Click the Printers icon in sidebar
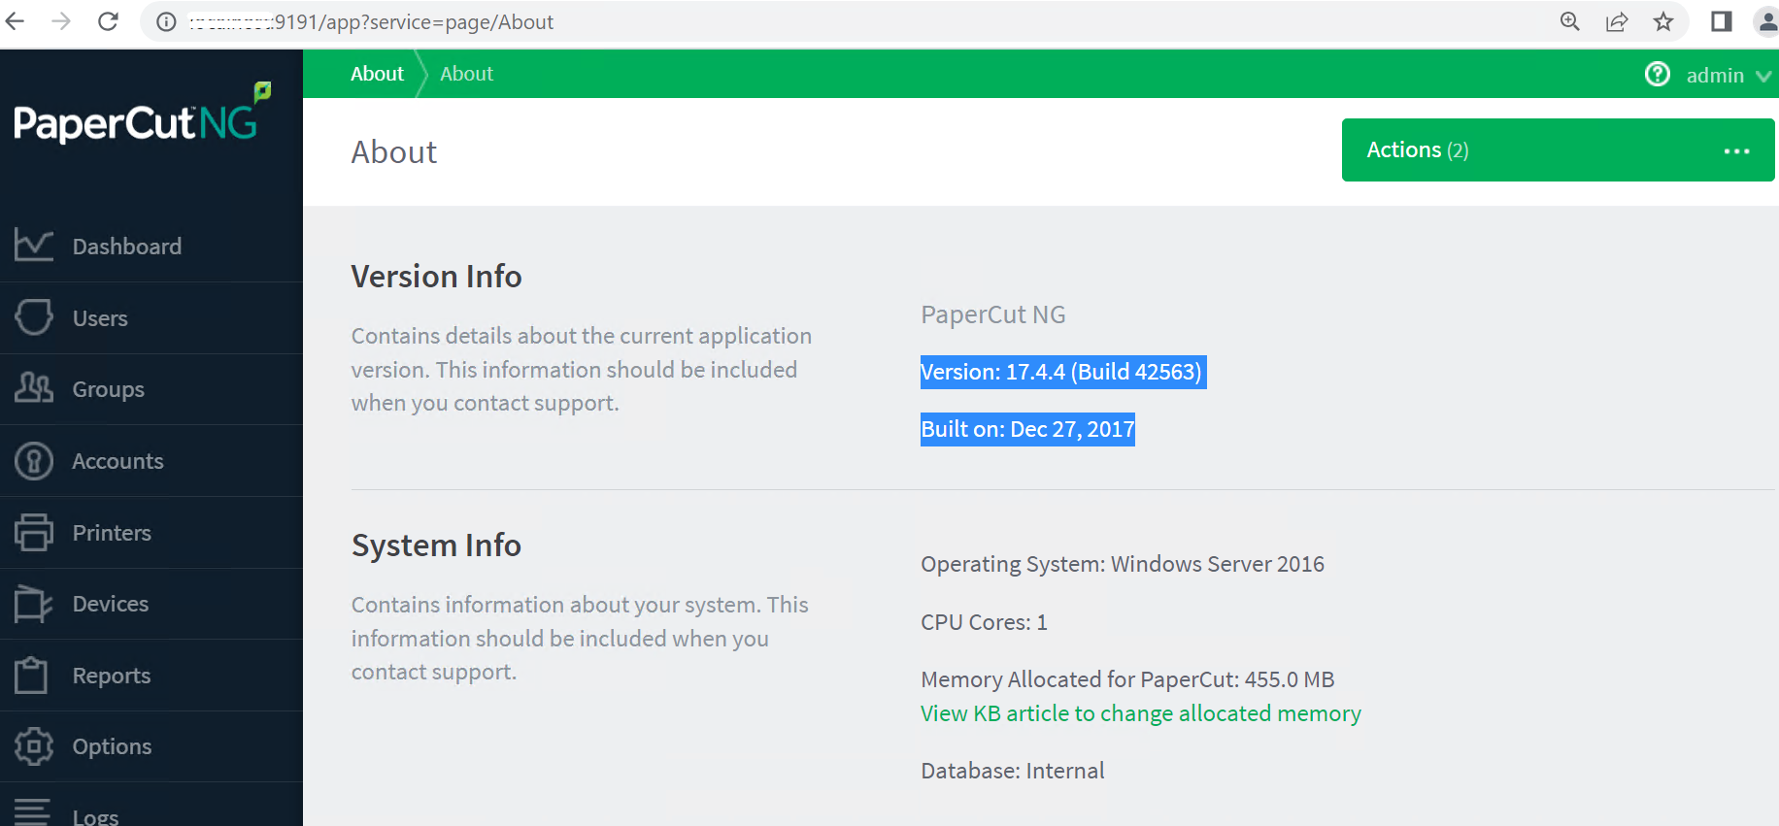 (34, 532)
